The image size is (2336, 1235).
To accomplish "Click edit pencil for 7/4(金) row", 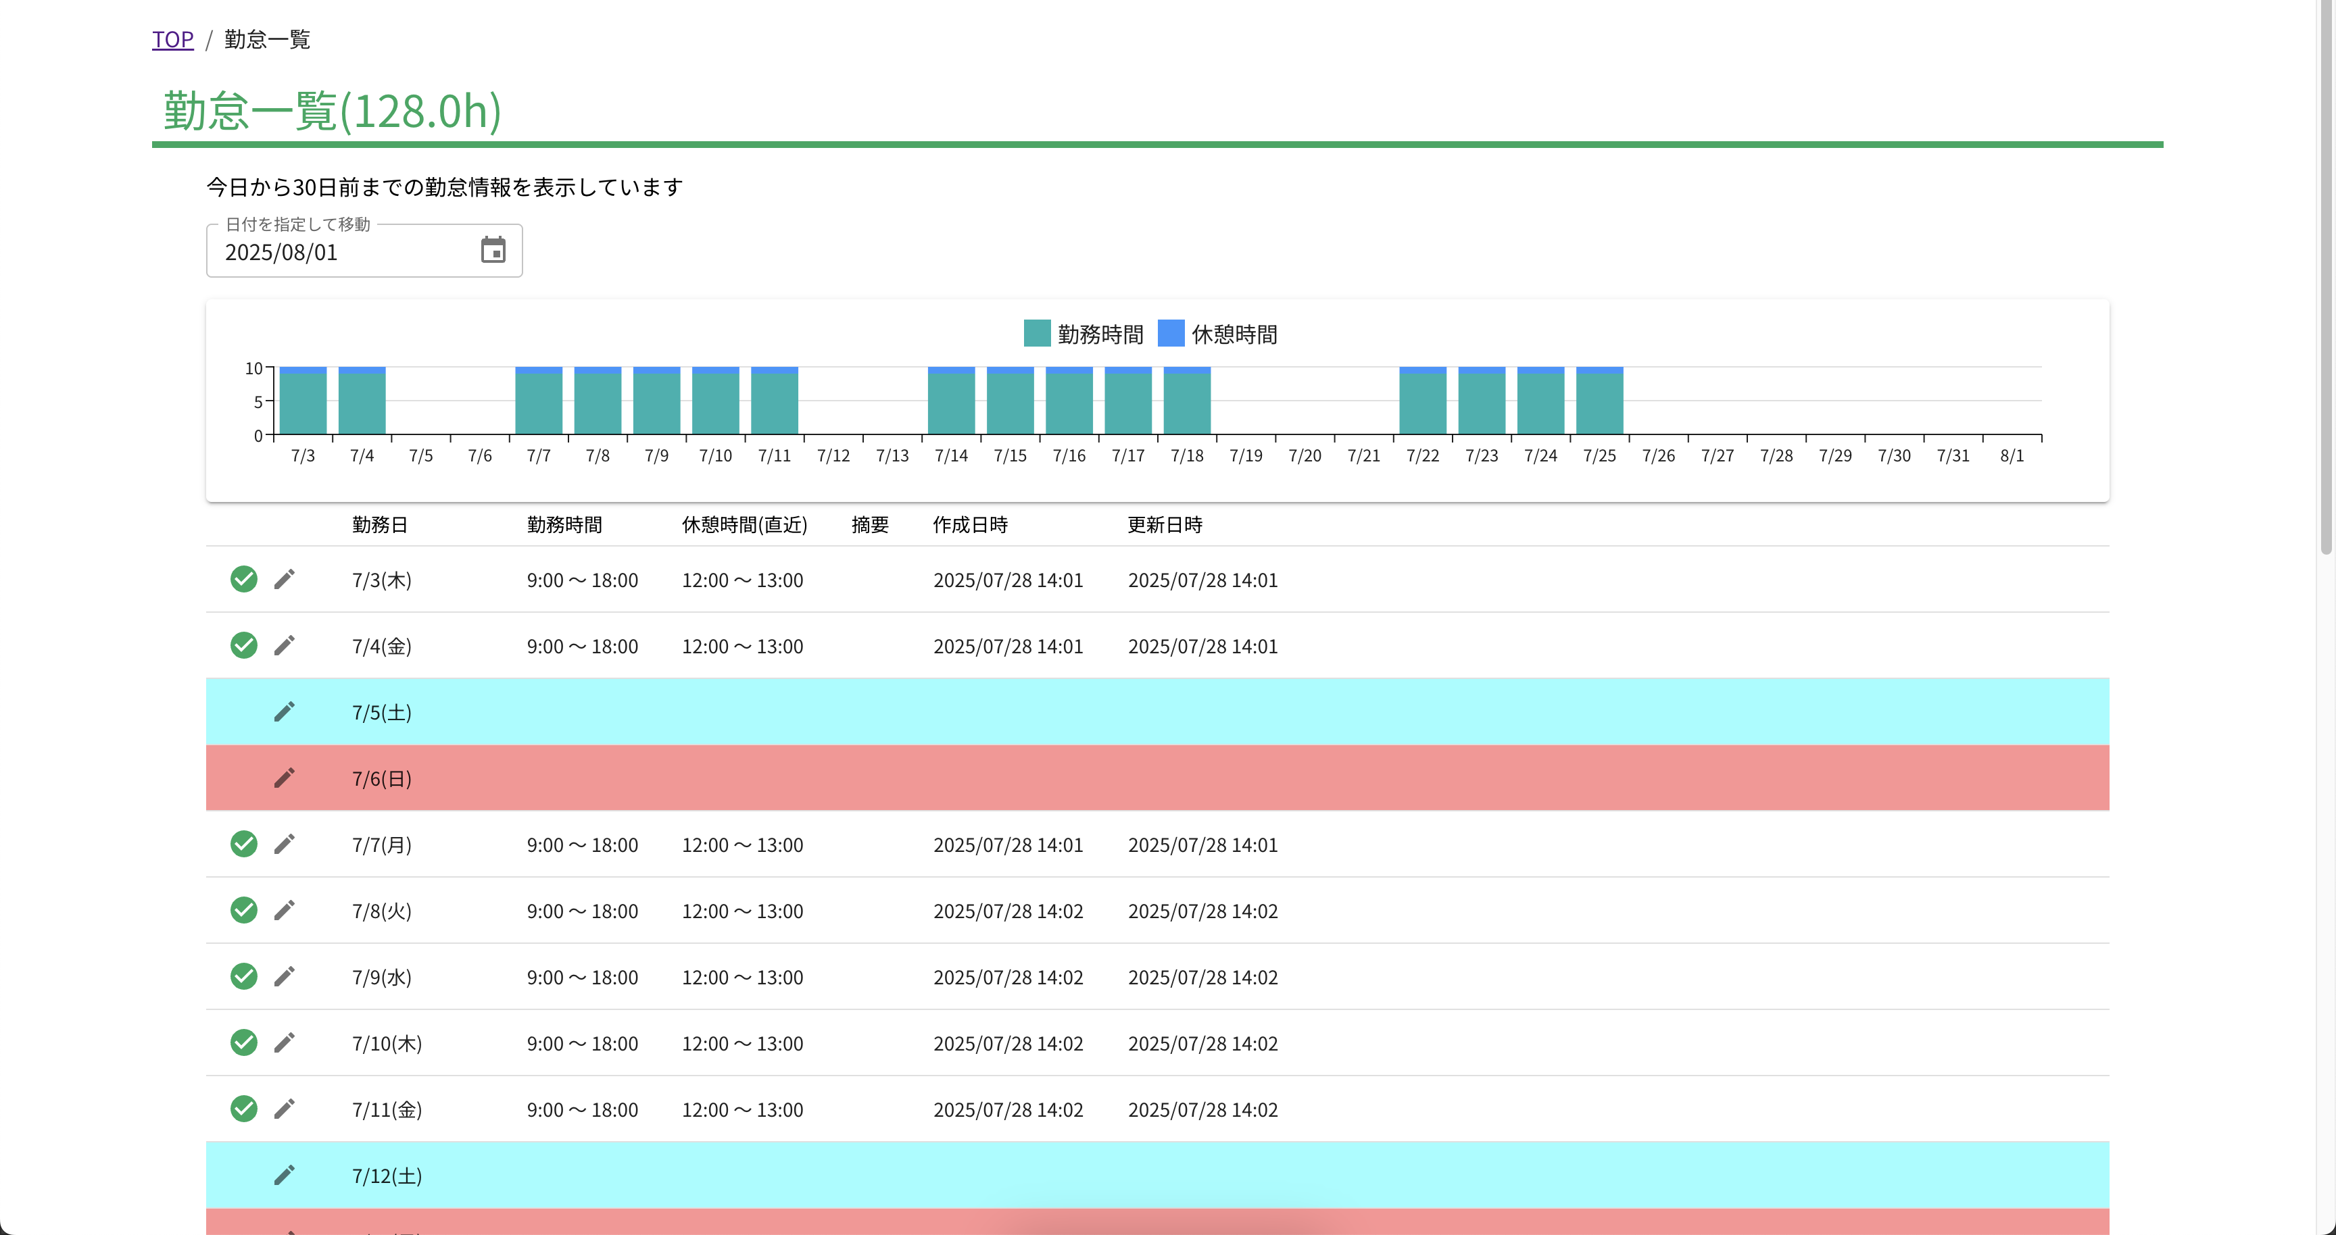I will point(284,645).
